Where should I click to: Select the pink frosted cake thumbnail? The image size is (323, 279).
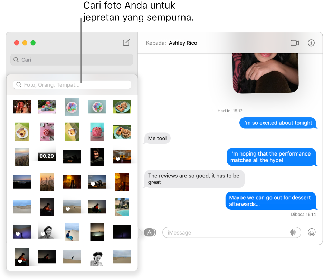coord(97,132)
